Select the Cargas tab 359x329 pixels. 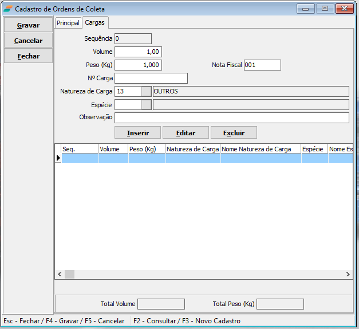(x=95, y=22)
